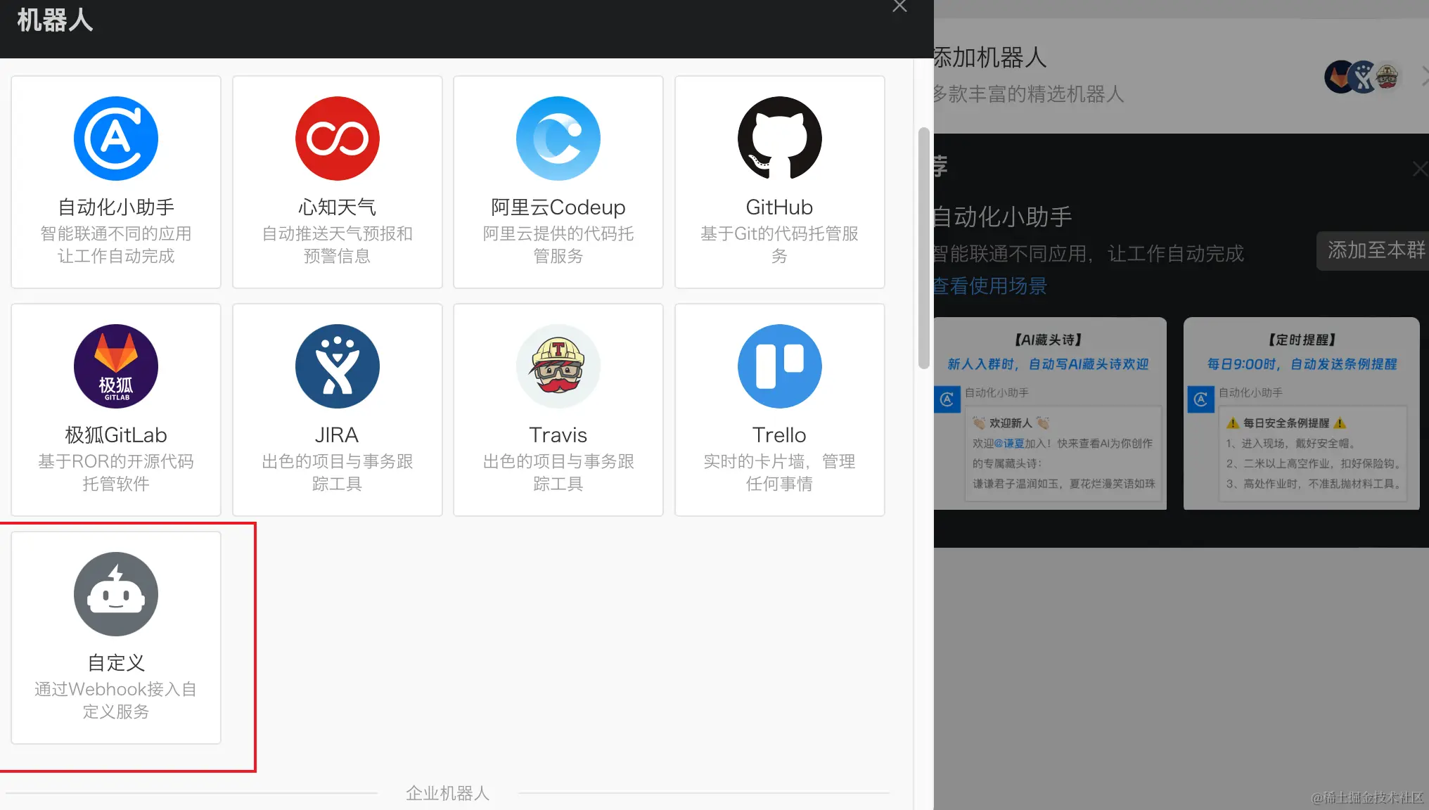
Task: Open the AI藏头诗 scenario preview card
Action: pyautogui.click(x=1050, y=413)
